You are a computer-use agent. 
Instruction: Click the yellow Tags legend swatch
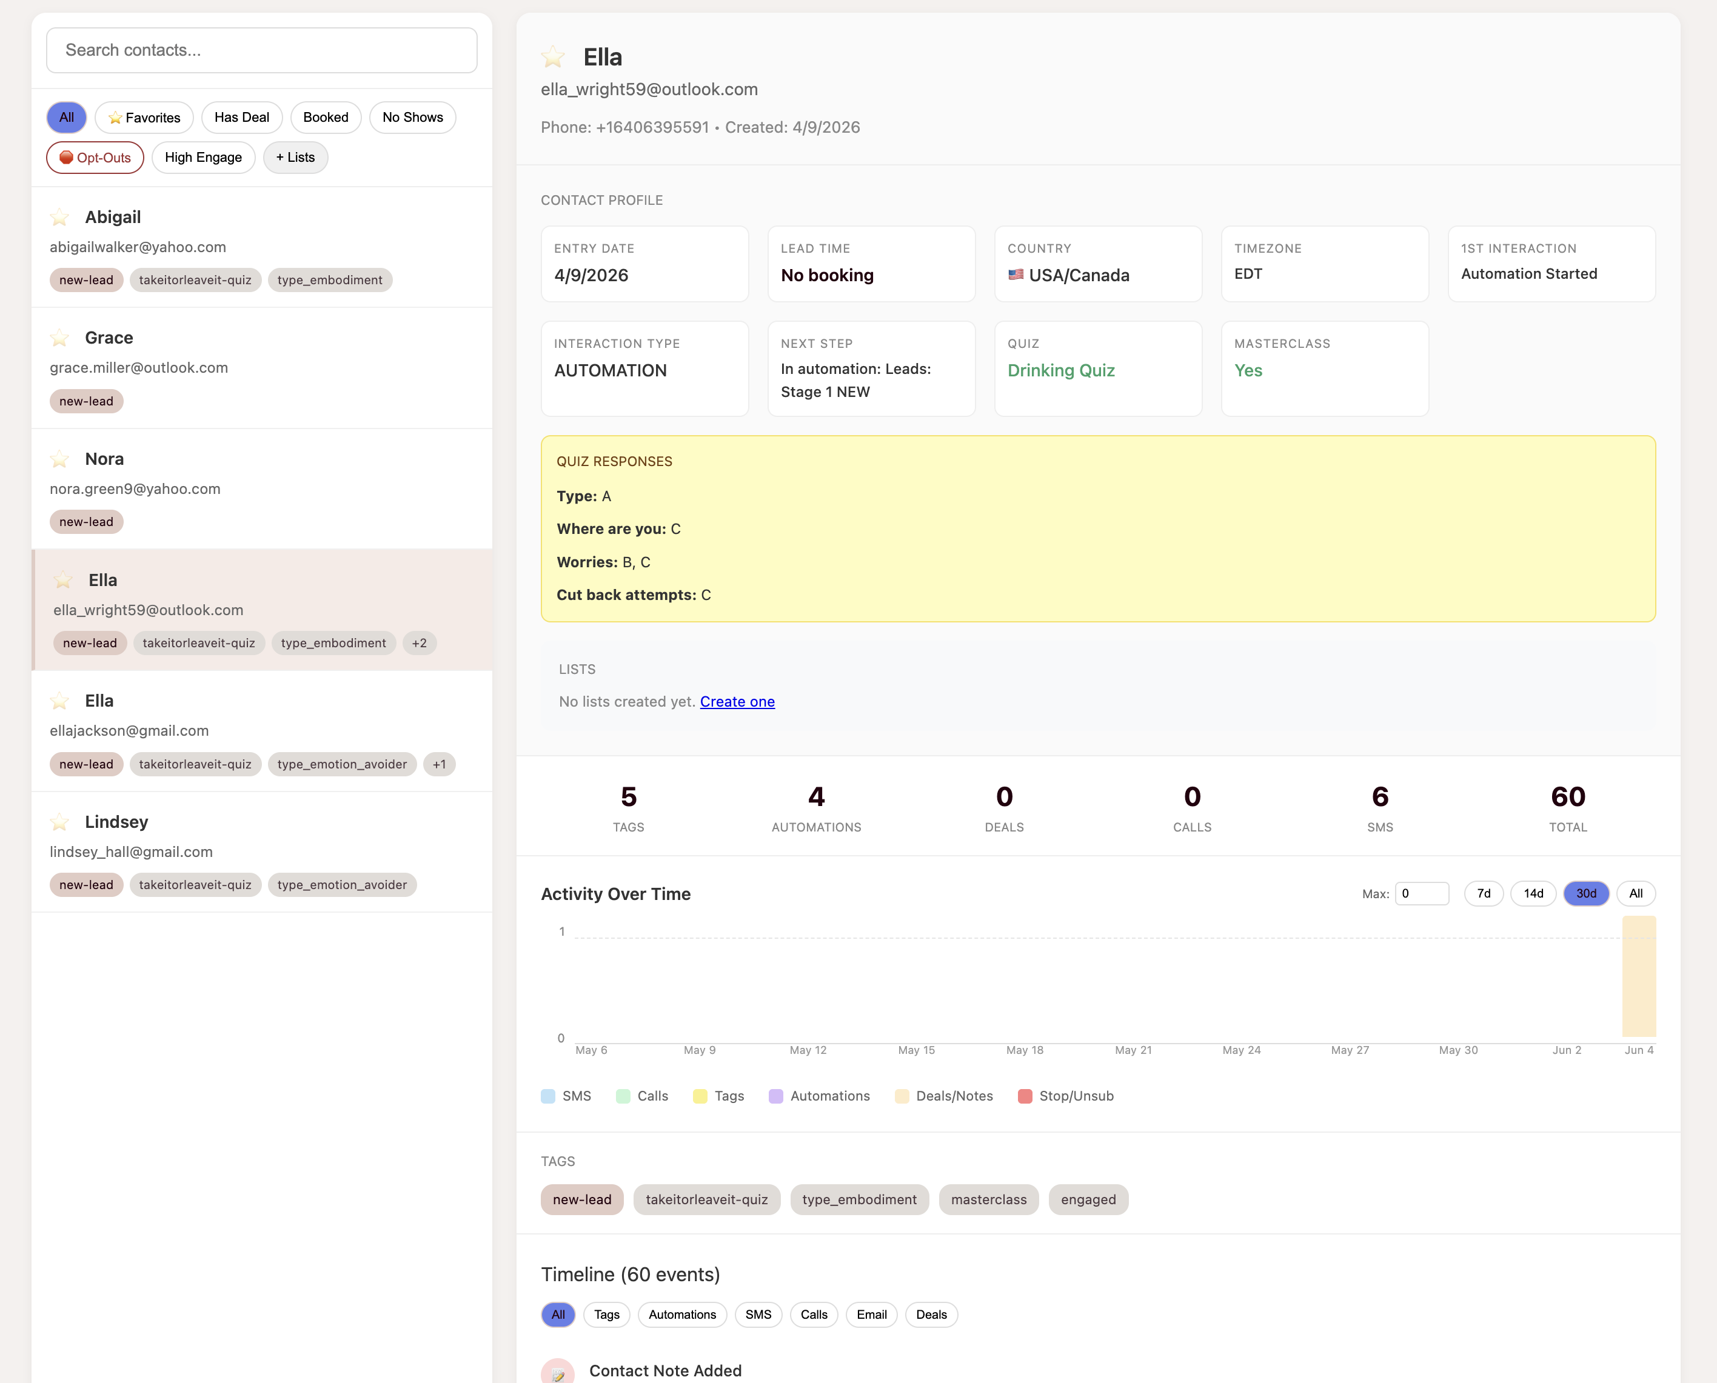coord(700,1095)
